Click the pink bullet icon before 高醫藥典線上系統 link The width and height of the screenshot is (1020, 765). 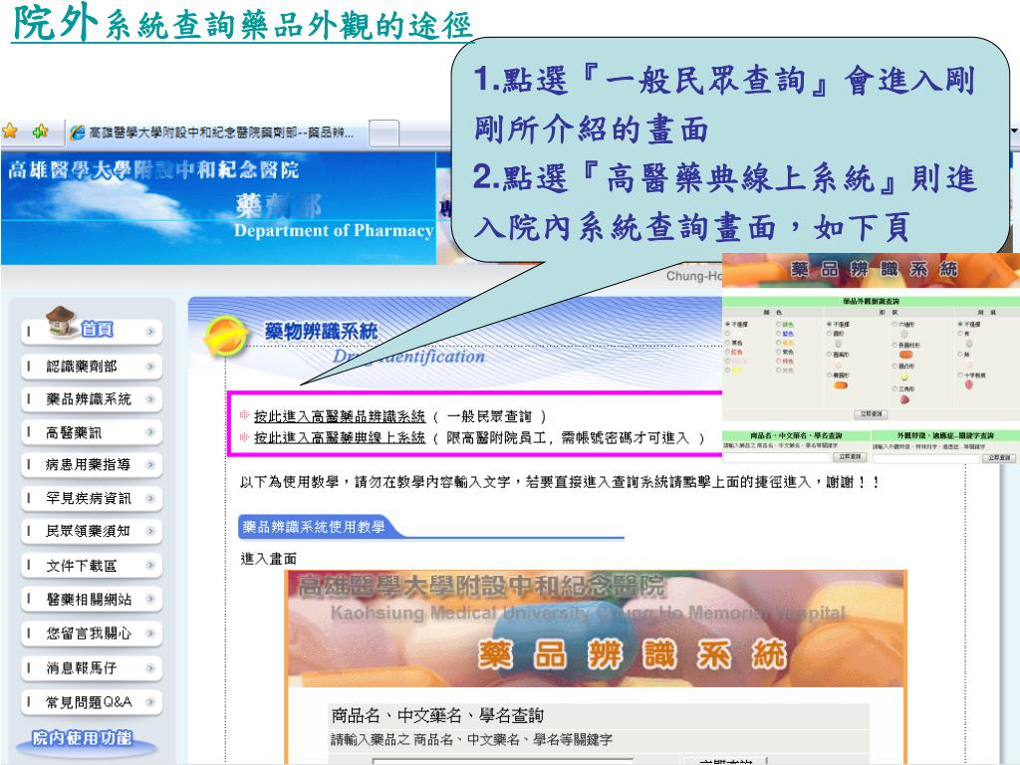[x=245, y=437]
